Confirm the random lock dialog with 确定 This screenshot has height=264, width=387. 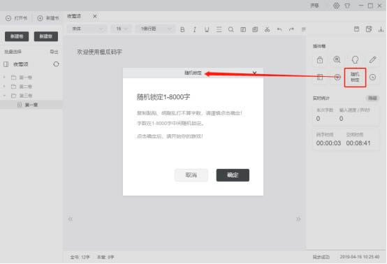tap(233, 175)
